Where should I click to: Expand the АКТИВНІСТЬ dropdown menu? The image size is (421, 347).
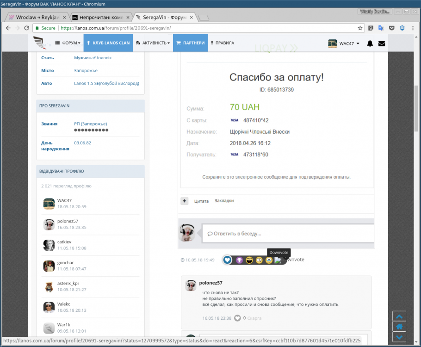pos(152,43)
